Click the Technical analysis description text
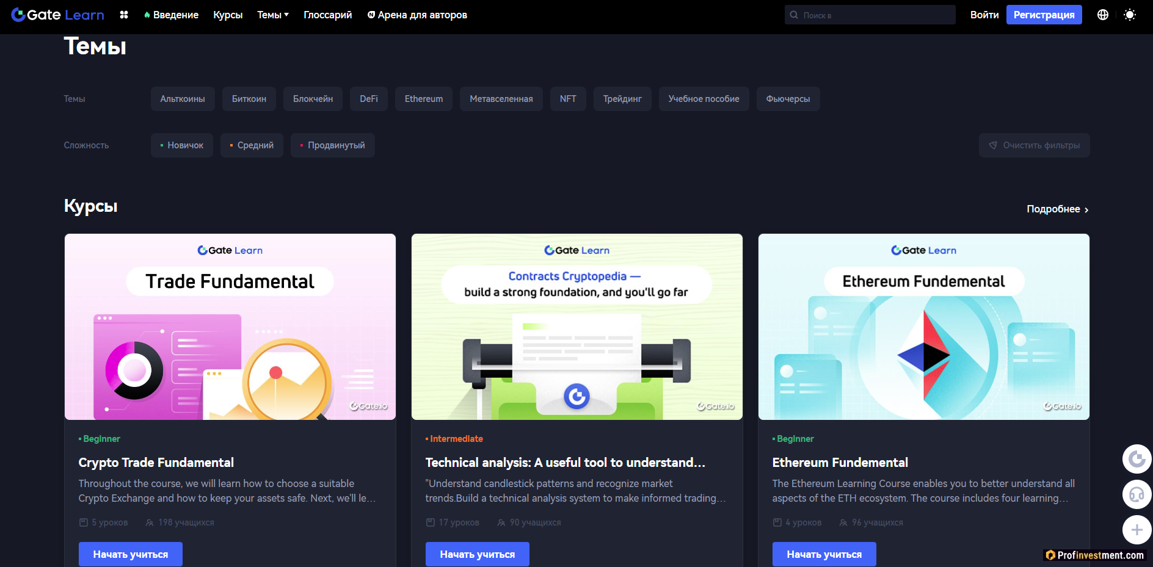This screenshot has height=567, width=1153. pos(576,491)
